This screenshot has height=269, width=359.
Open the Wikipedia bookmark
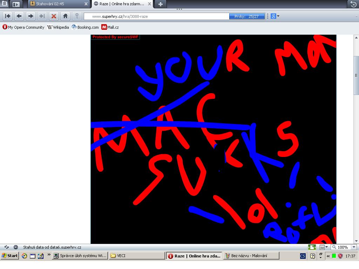click(x=58, y=27)
